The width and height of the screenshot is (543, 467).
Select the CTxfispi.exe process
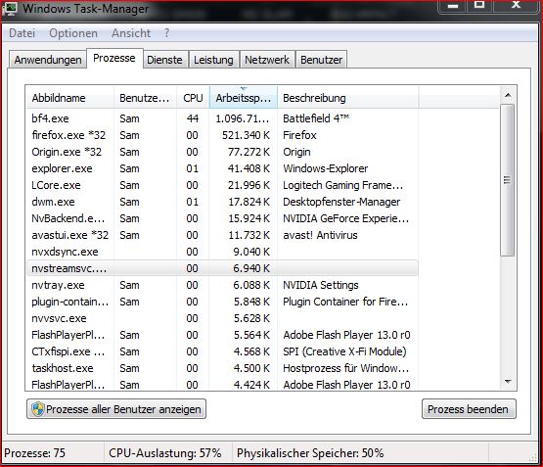[x=222, y=351]
